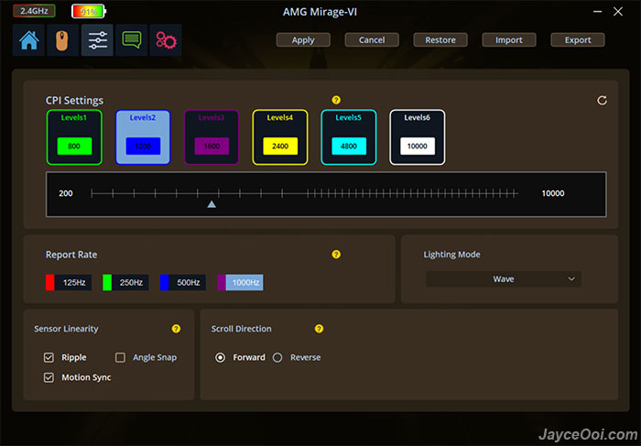Select the Levels6 CPI card
The image size is (641, 446).
tap(418, 137)
